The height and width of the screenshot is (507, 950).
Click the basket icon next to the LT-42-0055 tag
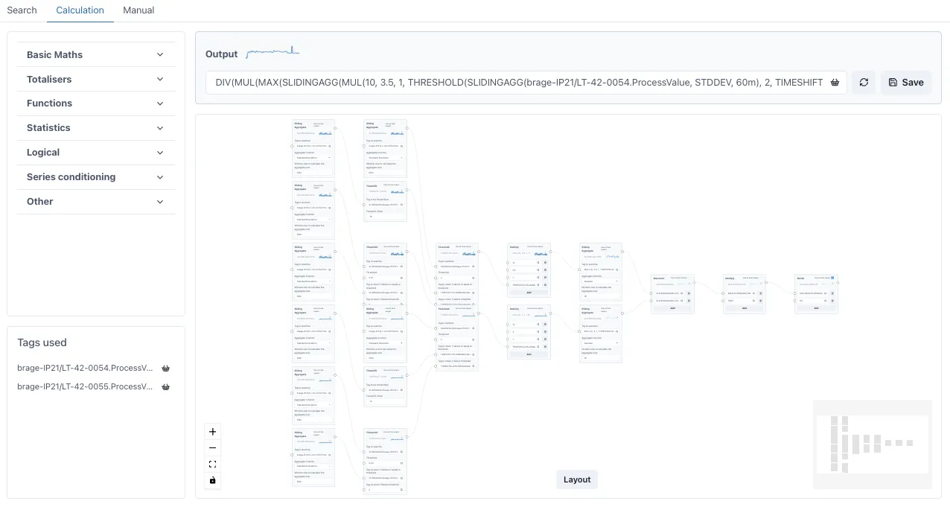click(165, 386)
